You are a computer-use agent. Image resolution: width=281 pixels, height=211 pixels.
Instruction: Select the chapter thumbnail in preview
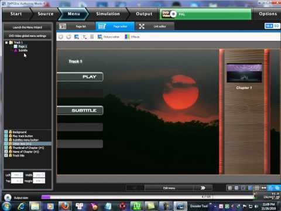click(x=244, y=73)
